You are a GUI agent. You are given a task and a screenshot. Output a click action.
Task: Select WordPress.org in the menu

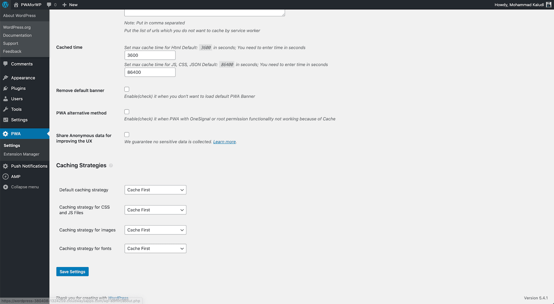pyautogui.click(x=17, y=27)
